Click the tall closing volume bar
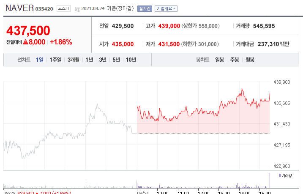The image size is (303, 194). [x=270, y=180]
